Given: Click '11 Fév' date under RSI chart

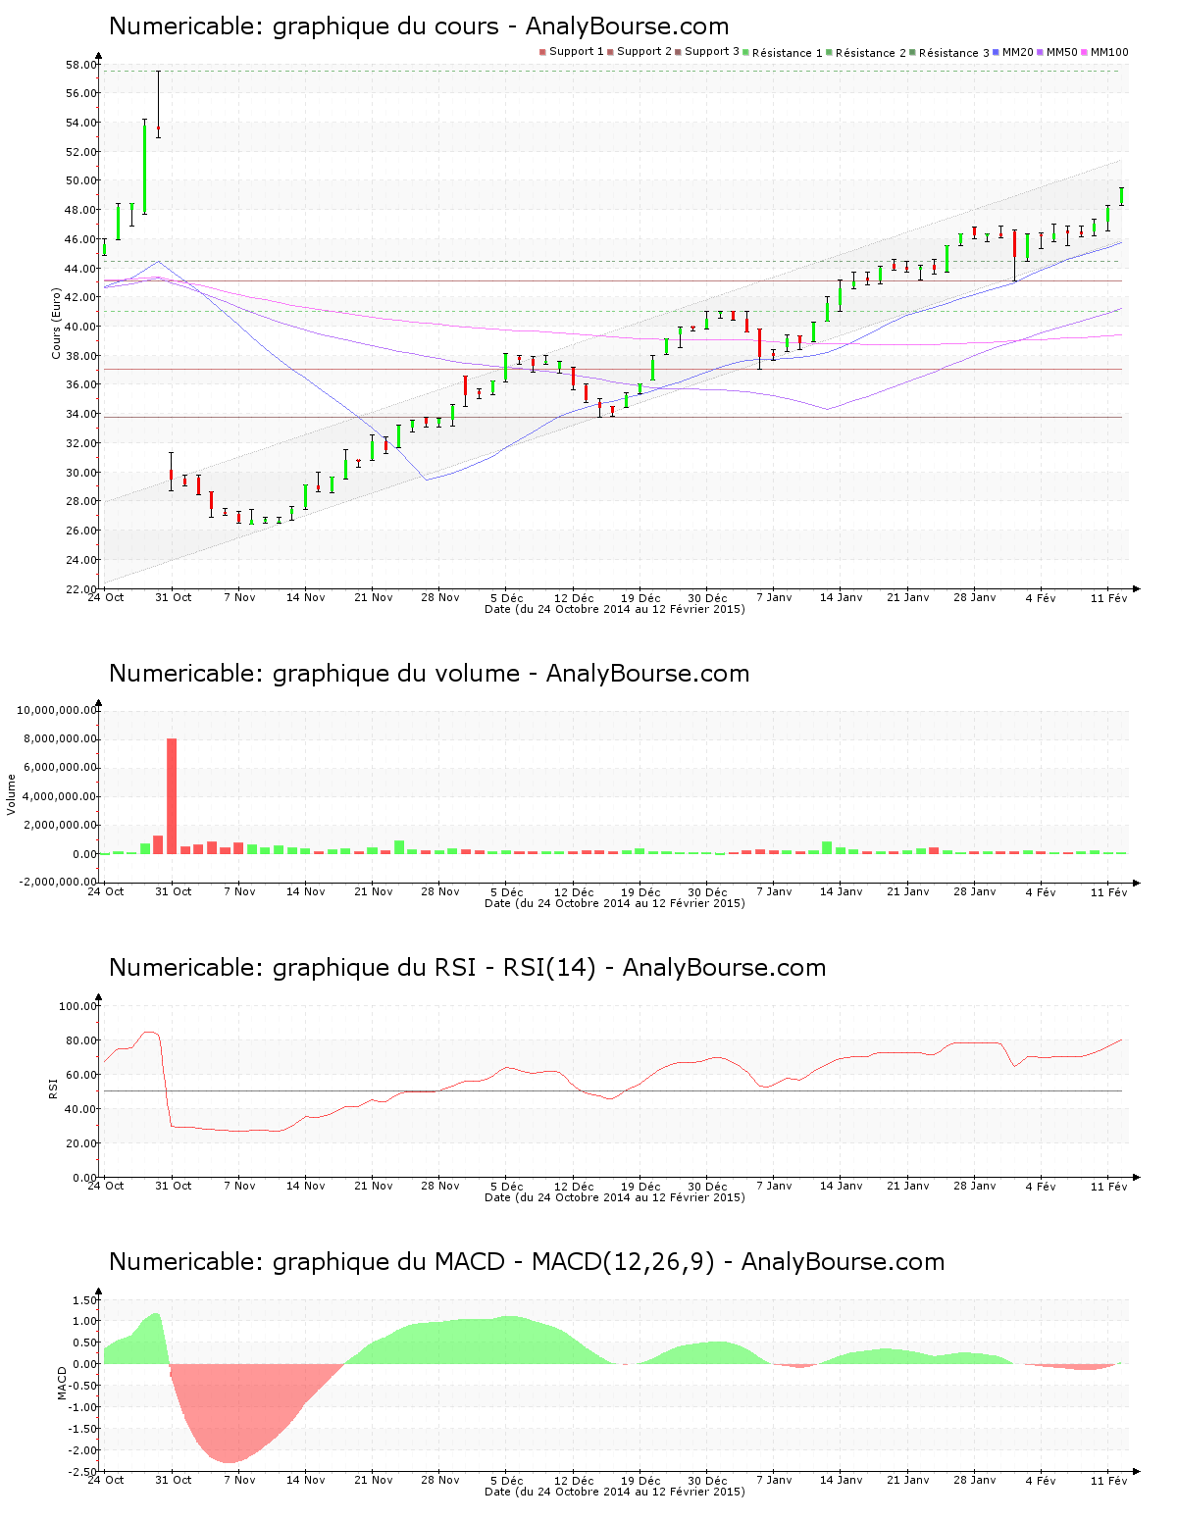Looking at the screenshot, I should (1109, 1187).
